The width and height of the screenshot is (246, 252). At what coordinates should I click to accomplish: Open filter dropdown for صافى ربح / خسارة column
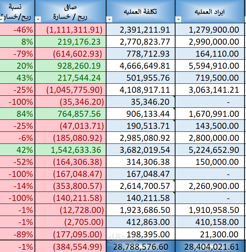click(38, 20)
